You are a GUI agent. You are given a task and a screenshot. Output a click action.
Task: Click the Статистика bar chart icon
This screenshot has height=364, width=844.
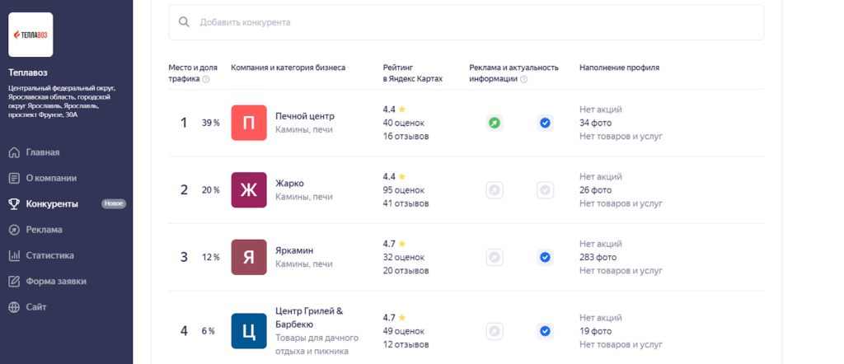tap(15, 255)
